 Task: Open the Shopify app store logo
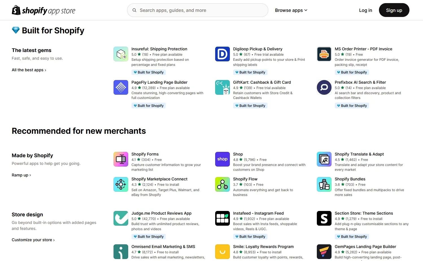(43, 10)
